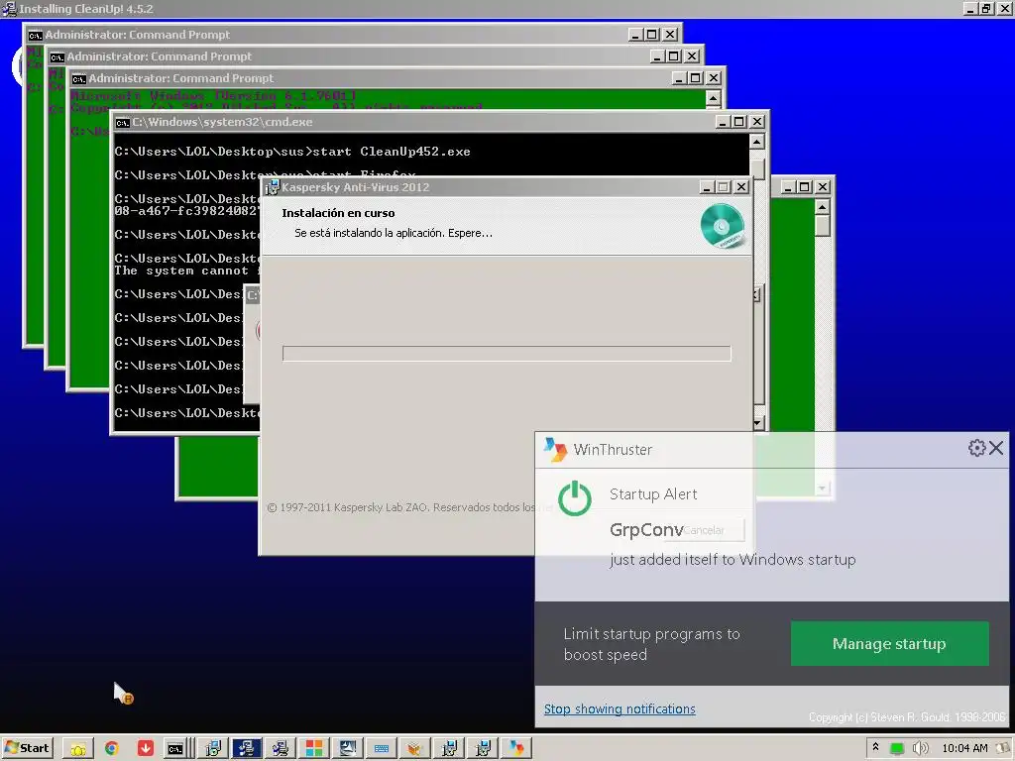This screenshot has width=1015, height=761.
Task: Click the untitled green window's scrollbar down arrow
Action: pyautogui.click(x=822, y=488)
